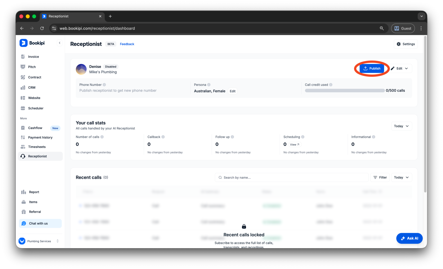Image resolution: width=443 pixels, height=269 pixels.
Task: Click the Persona info icon
Action: [209, 85]
